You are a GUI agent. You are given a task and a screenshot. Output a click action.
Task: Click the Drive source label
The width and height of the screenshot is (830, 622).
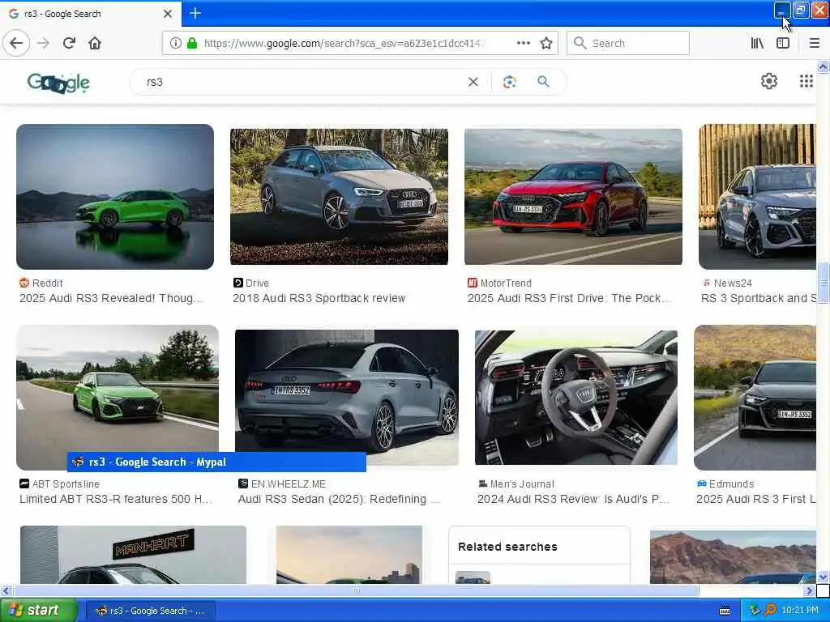[x=257, y=283]
